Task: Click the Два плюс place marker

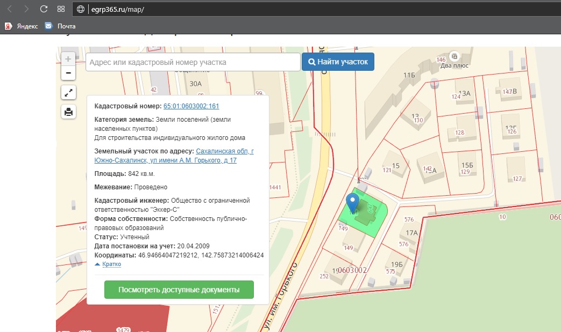Action: (x=455, y=56)
